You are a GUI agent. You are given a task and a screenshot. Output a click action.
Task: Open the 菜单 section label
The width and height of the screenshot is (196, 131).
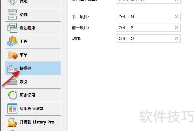coord(24,55)
